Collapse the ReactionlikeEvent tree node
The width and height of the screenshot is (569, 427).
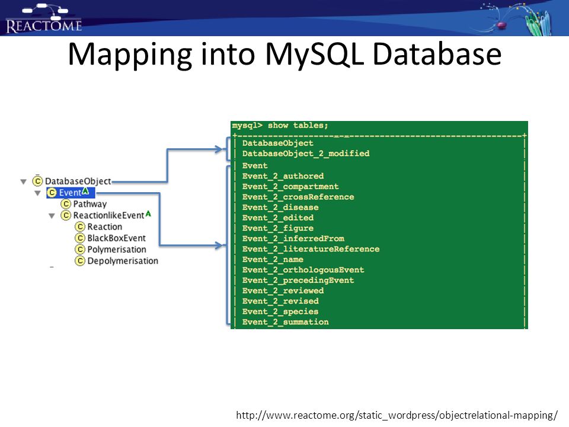[x=52, y=216]
